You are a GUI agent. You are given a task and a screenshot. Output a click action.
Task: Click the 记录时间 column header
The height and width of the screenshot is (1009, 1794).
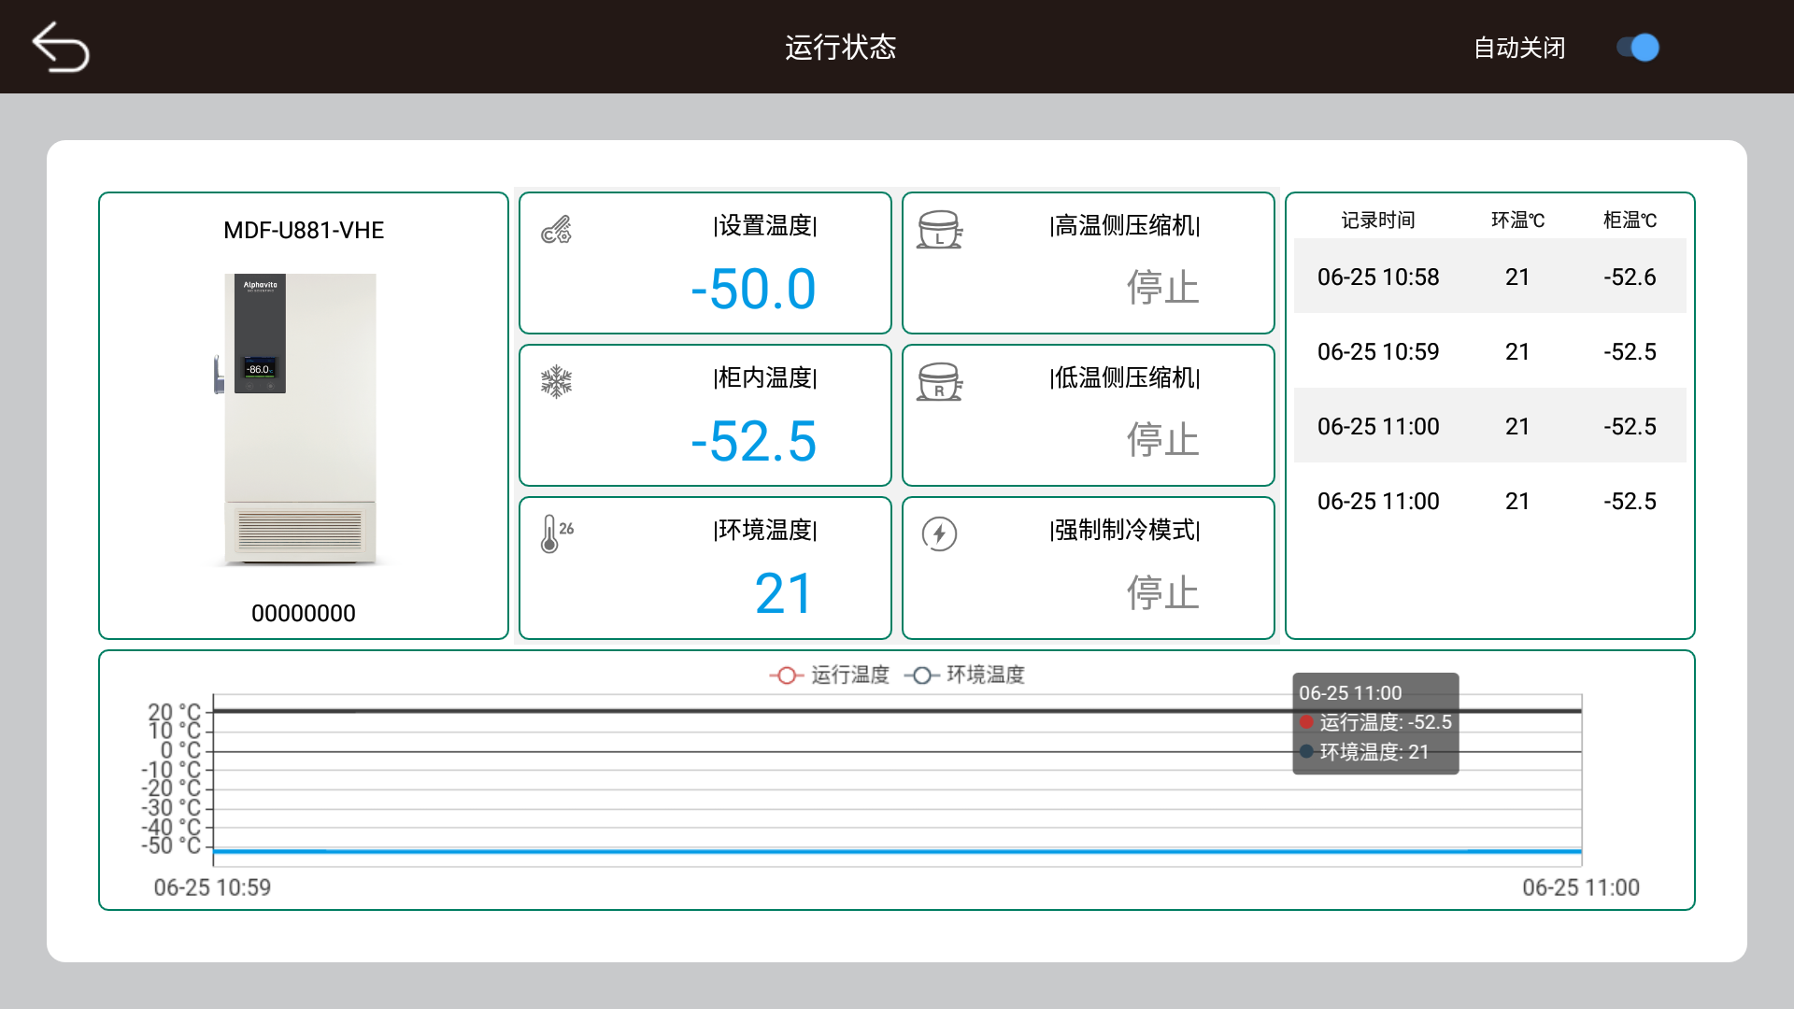(1378, 220)
